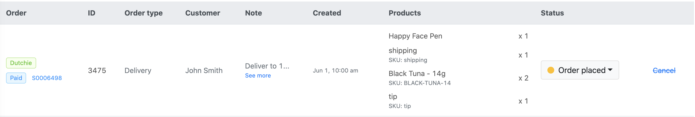Click the Order column header
The image size is (695, 117).
coord(16,13)
